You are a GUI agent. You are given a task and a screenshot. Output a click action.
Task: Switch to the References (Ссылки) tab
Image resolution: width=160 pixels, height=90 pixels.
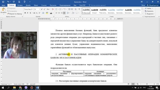pos(44,5)
